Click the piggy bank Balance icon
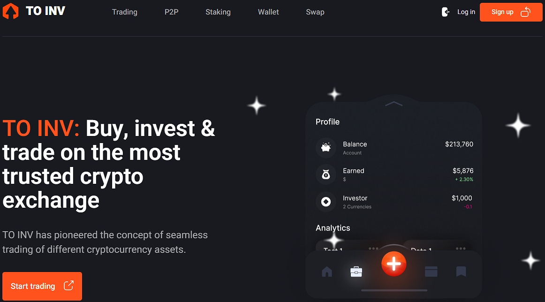 (326, 148)
